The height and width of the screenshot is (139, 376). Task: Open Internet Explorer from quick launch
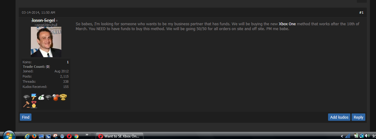pyautogui.click(x=27, y=136)
